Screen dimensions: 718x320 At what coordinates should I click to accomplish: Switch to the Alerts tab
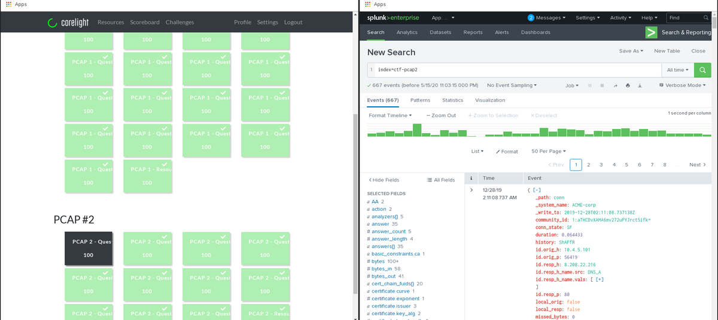pyautogui.click(x=502, y=32)
